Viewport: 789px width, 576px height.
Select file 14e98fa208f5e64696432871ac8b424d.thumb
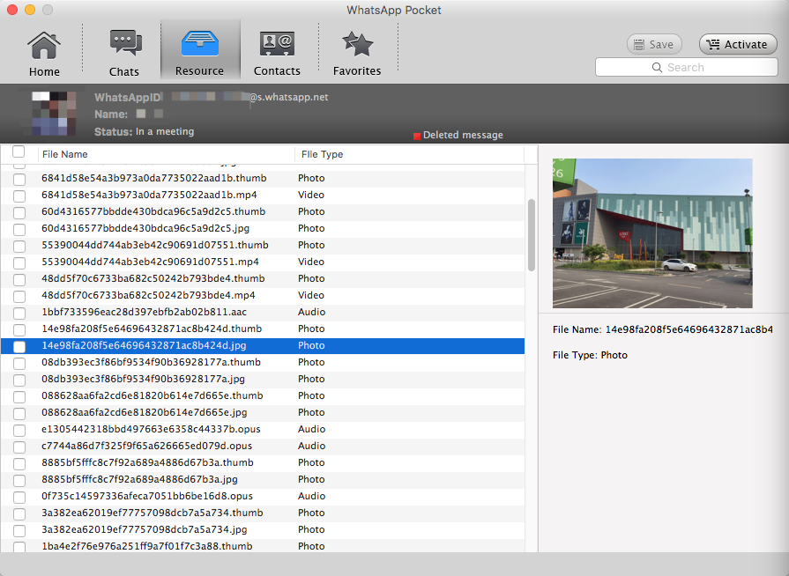point(152,329)
